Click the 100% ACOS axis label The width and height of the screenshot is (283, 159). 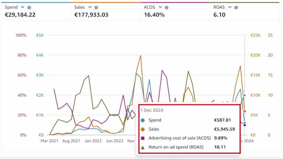(x=21, y=35)
